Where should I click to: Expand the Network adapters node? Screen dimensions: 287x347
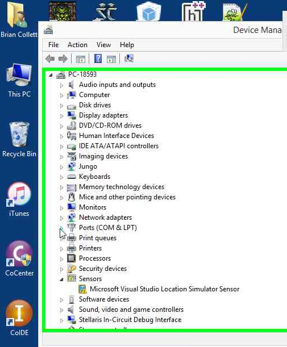pos(61,218)
